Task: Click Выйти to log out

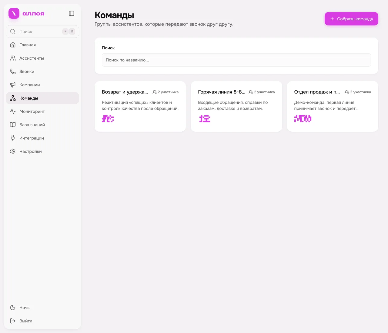Action: [42, 321]
